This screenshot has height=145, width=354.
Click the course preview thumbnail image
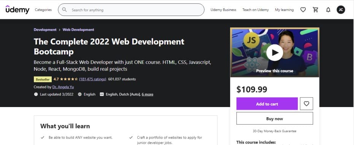(275, 52)
